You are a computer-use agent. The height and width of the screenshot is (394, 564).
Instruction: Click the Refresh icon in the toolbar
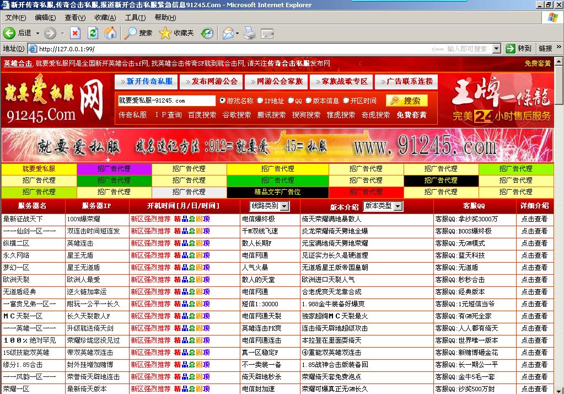coord(94,33)
